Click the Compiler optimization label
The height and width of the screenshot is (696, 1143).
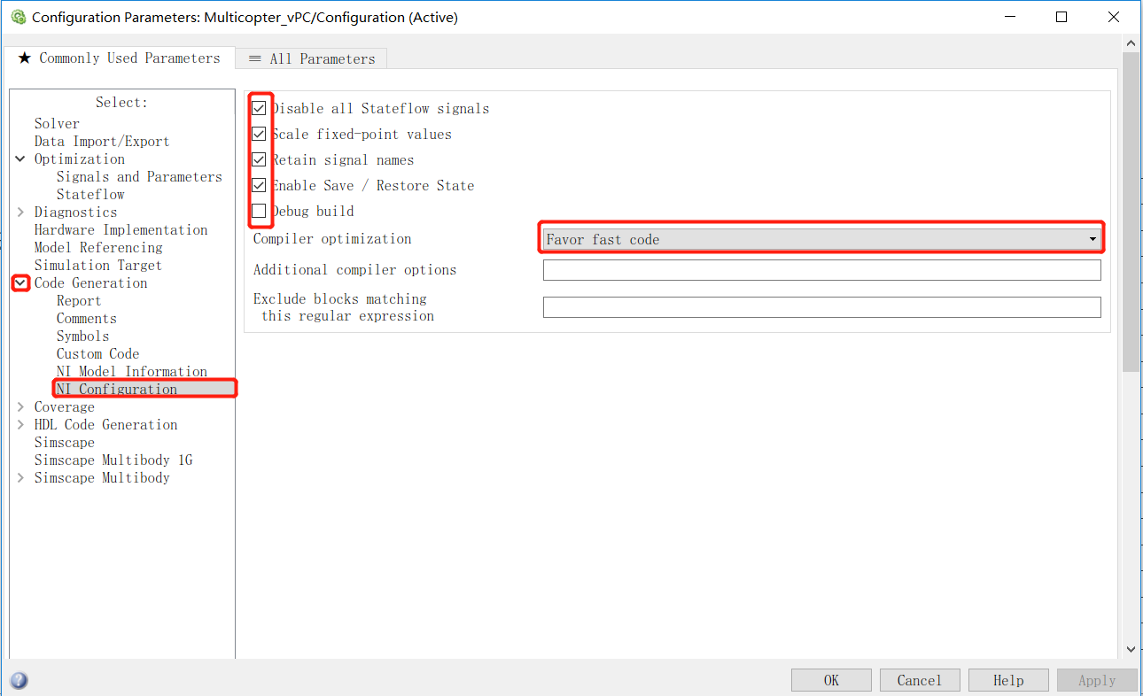click(332, 239)
